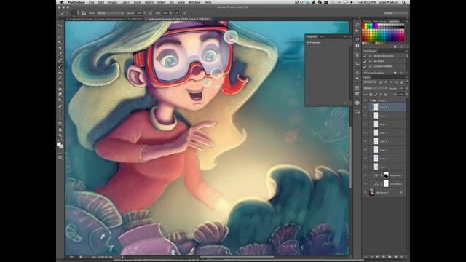Select the Brush tool in toolbox
Image resolution: width=466 pixels, height=262 pixels.
pyautogui.click(x=60, y=66)
